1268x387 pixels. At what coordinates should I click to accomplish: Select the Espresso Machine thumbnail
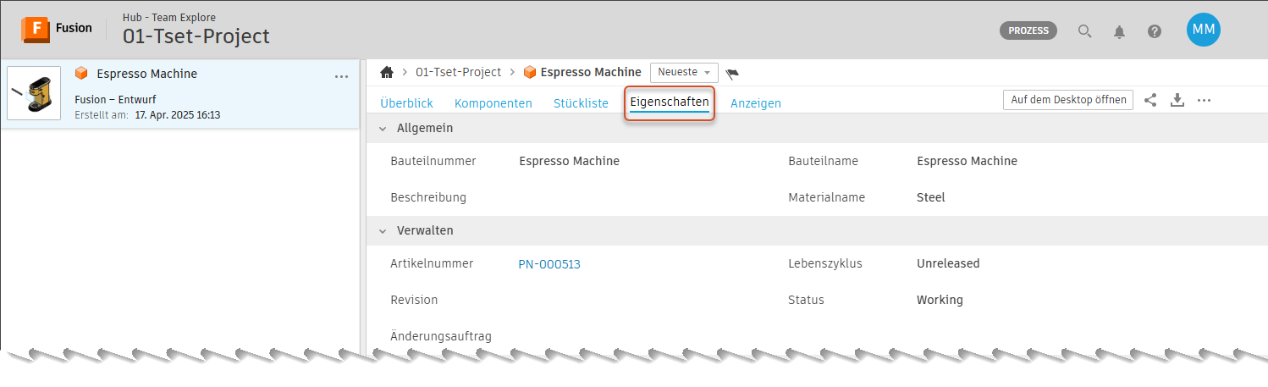click(x=34, y=93)
